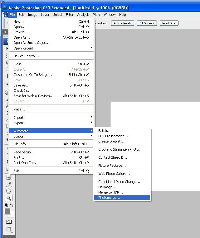The width and height of the screenshot is (200, 238).
Task: Close the File menu via its title
Action: click(12, 15)
